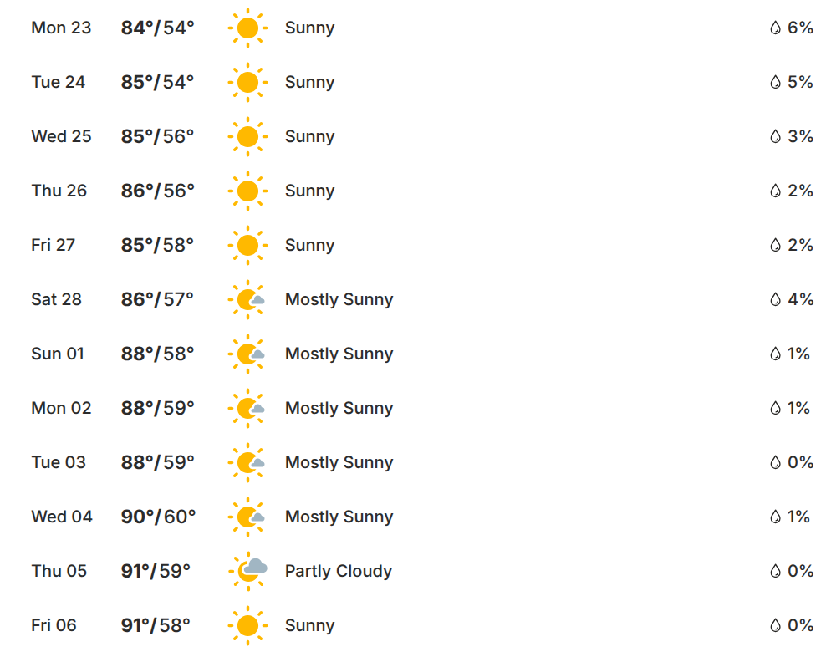Select the 91°/58° temperature for Fri 06
826x657 pixels.
(x=156, y=625)
